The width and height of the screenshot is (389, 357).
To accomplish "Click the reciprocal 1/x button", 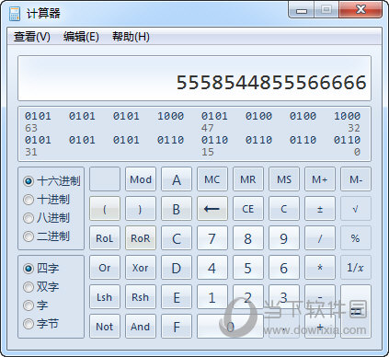I will [356, 268].
